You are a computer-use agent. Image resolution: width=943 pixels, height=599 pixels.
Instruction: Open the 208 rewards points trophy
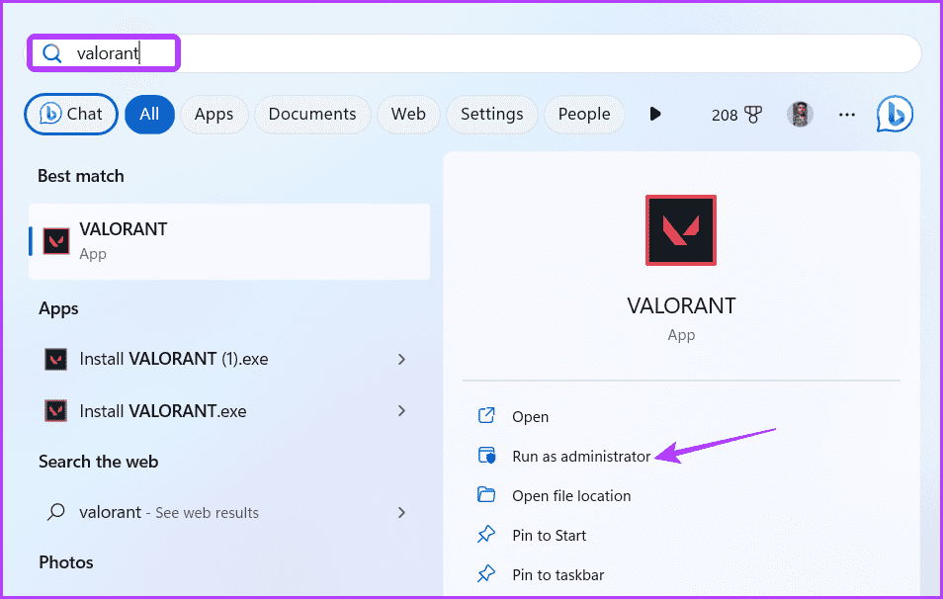click(x=736, y=115)
